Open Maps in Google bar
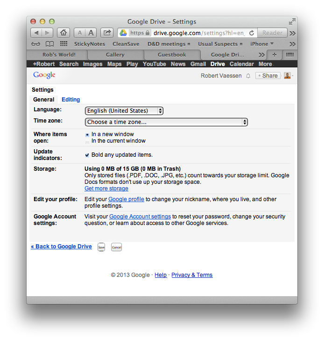 pyautogui.click(x=114, y=64)
